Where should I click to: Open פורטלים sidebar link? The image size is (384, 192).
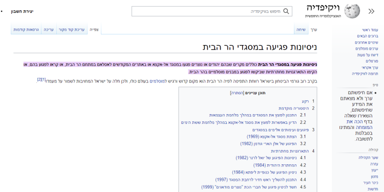pyautogui.click(x=372, y=61)
